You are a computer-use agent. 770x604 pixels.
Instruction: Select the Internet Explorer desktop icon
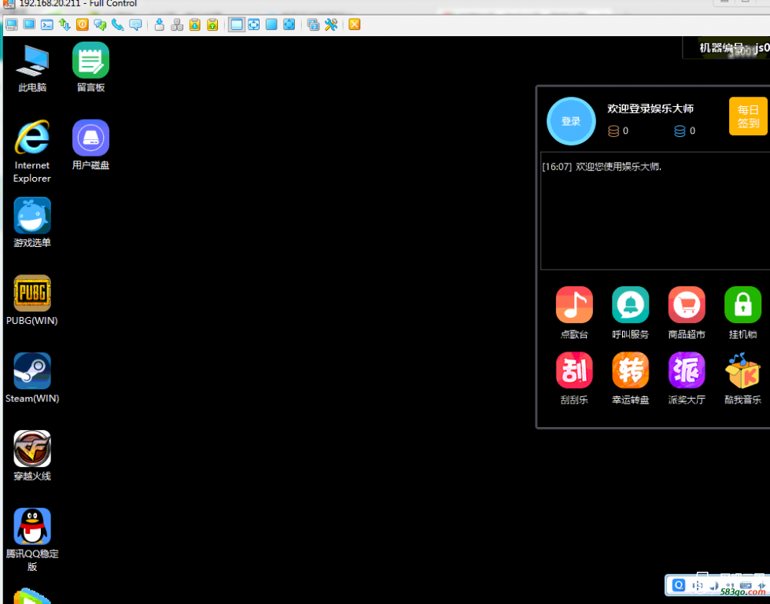click(32, 138)
